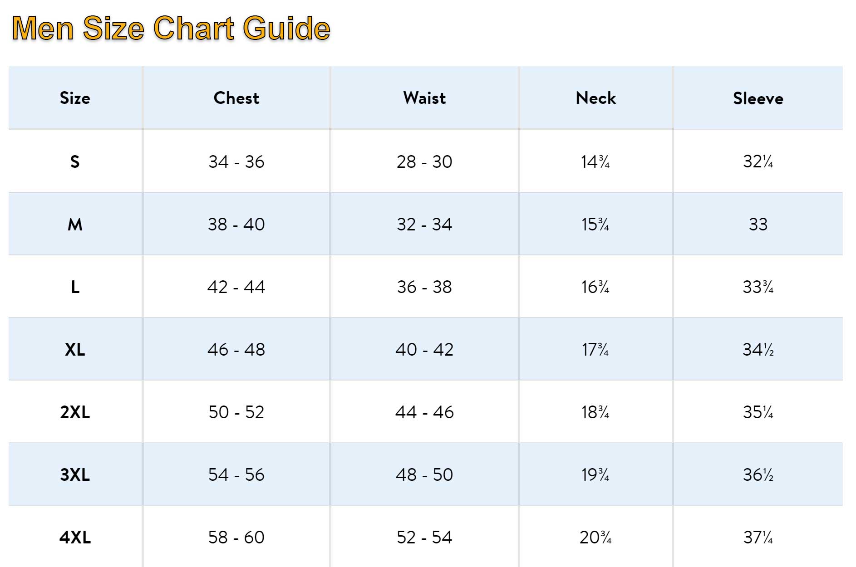Viewport: 856px width, 567px height.
Task: Click the 2XL size row label
Action: click(75, 412)
